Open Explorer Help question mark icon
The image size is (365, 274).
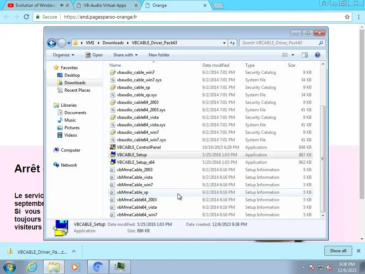click(x=318, y=55)
